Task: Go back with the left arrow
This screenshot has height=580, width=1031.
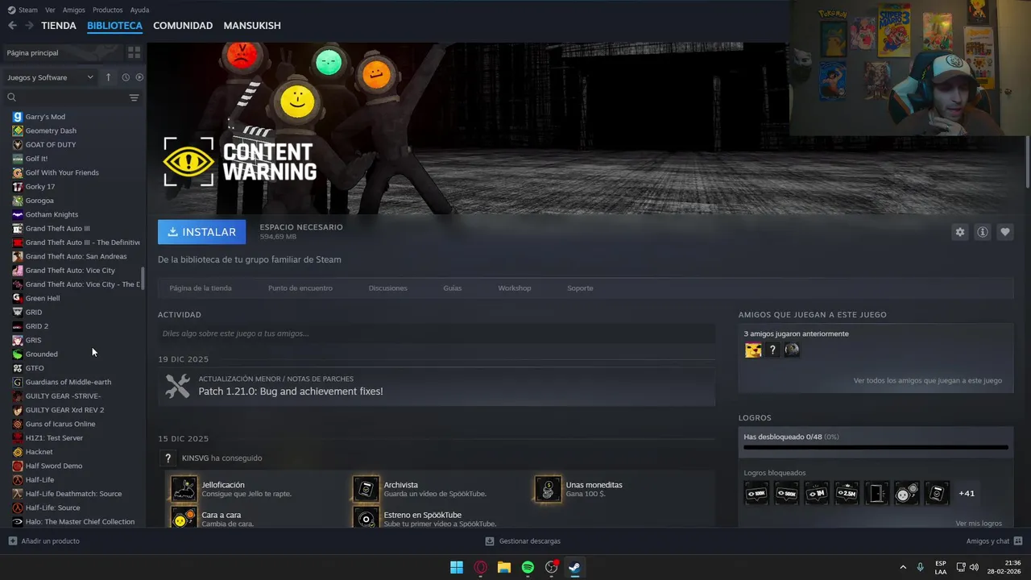Action: coord(12,26)
